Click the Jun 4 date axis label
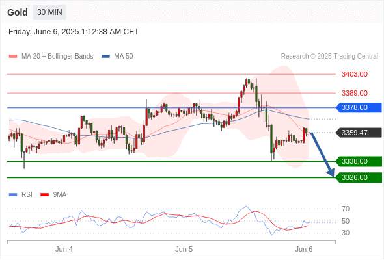384x260 pixels. click(64, 249)
